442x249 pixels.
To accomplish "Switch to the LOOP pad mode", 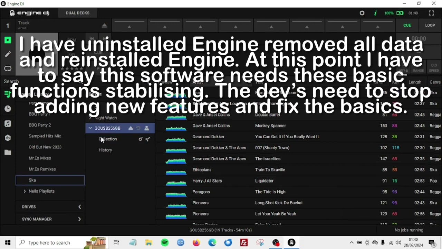I will (x=430, y=25).
